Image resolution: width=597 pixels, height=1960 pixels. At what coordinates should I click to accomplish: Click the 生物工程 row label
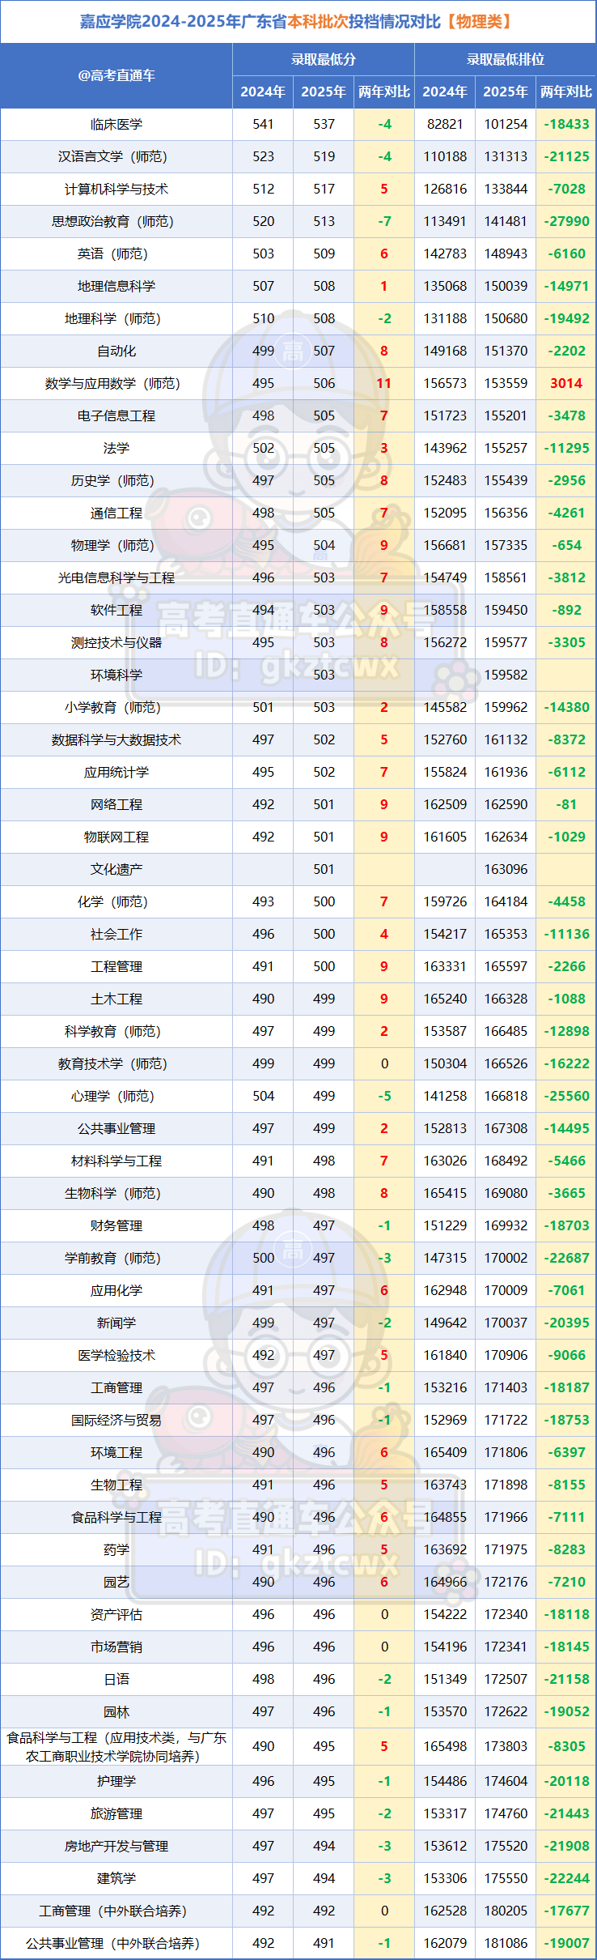[116, 1485]
